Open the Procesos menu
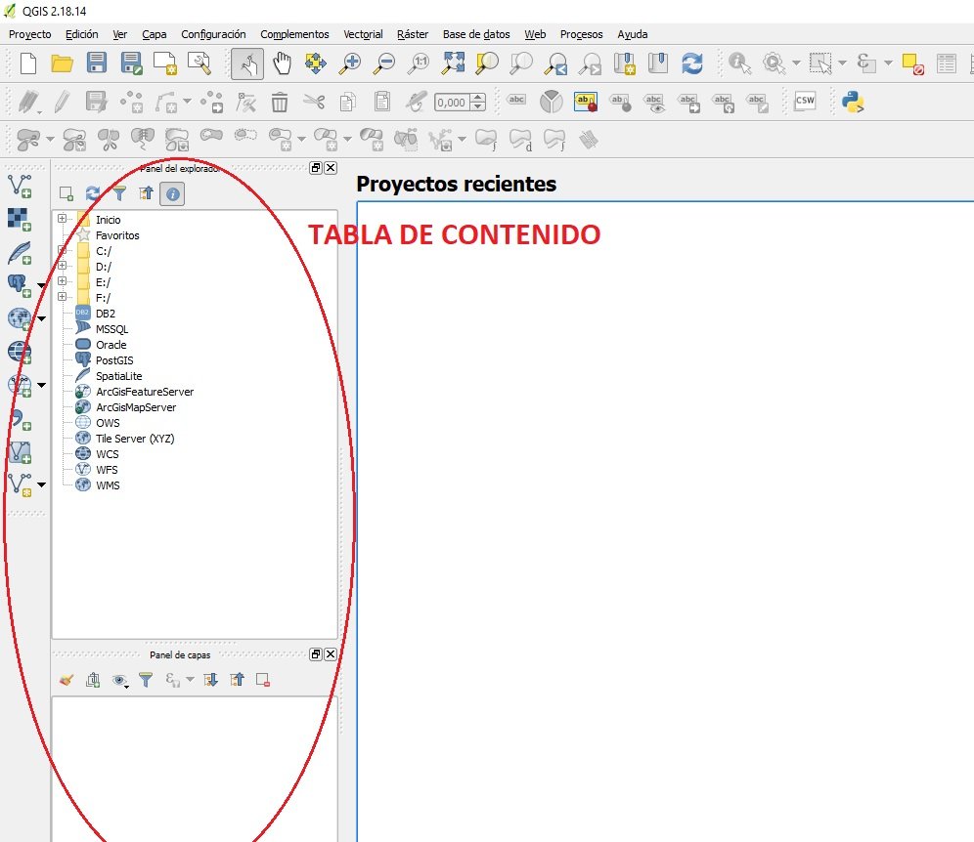Image resolution: width=974 pixels, height=842 pixels. click(x=582, y=35)
